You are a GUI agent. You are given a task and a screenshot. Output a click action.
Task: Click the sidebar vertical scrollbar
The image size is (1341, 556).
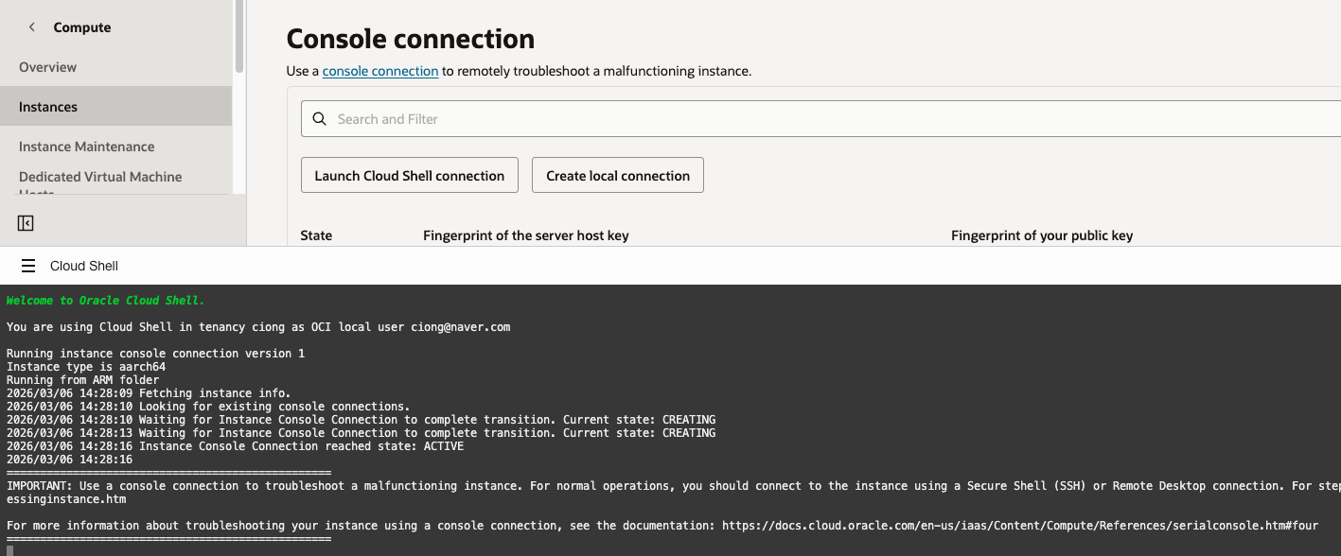(x=239, y=38)
